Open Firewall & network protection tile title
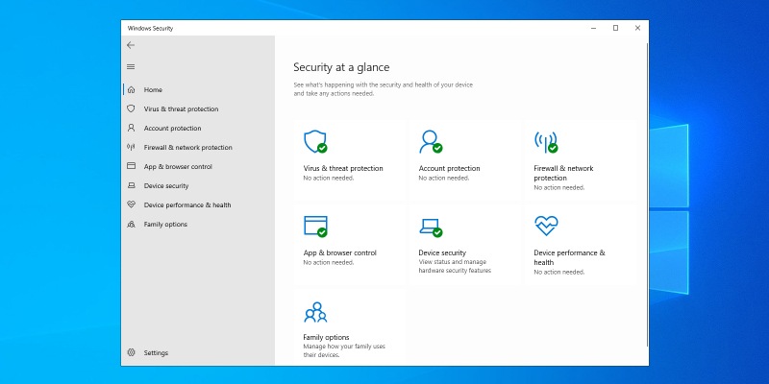 pyautogui.click(x=563, y=173)
